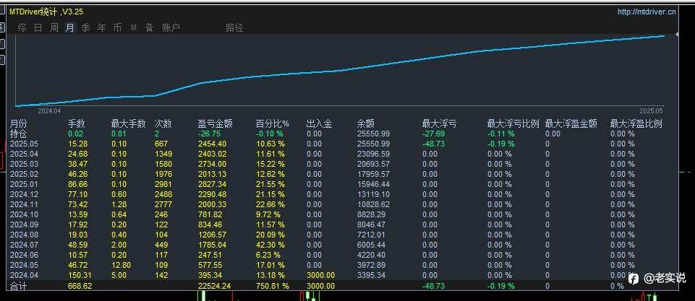Viewport: 695px width, 301px height.
Task: Switch to the 季 quarterly tab
Action: pos(85,28)
